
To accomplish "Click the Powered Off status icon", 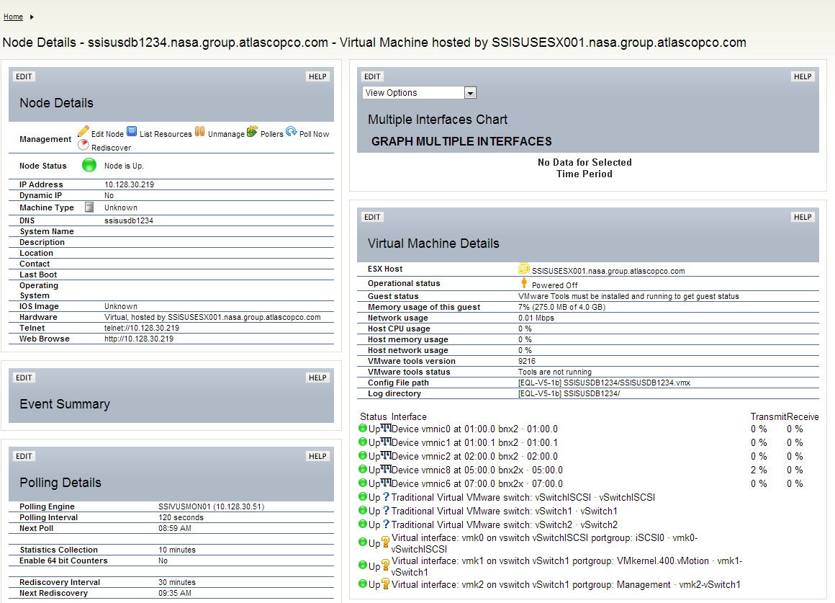I will 524,283.
